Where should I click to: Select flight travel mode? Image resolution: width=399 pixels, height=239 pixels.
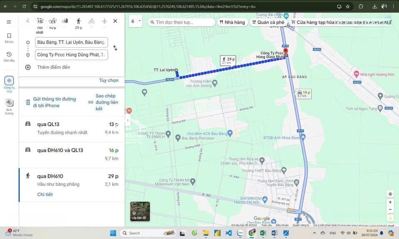pyautogui.click(x=104, y=21)
